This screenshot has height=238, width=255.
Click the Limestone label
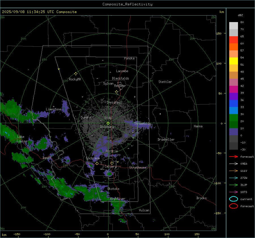coord(54,109)
